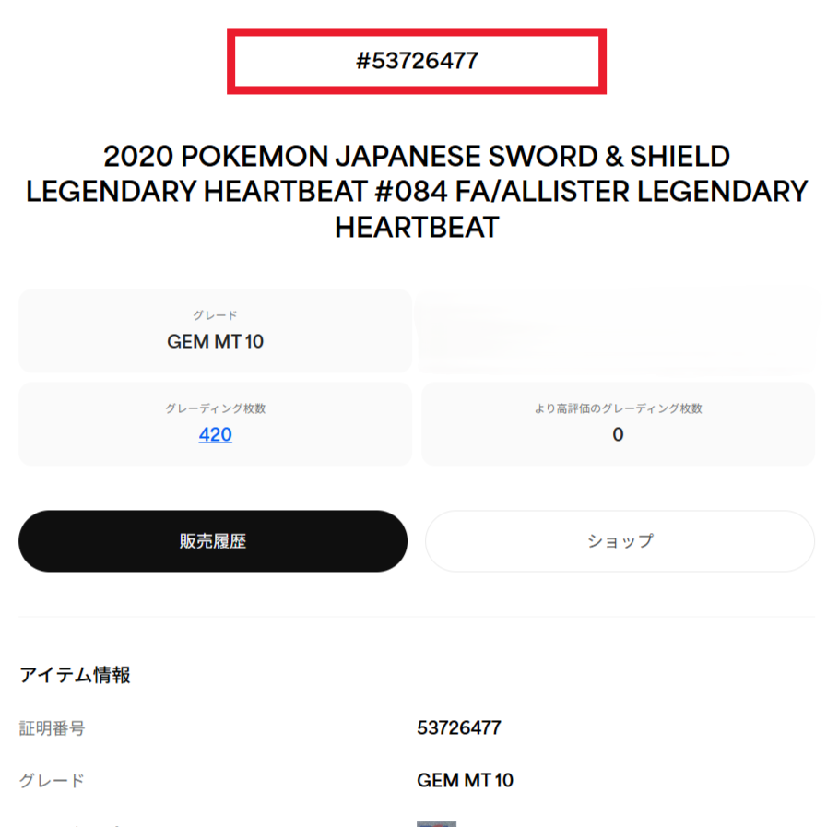Click the 販売履歴 sales history button
827x827 pixels.
pos(213,540)
